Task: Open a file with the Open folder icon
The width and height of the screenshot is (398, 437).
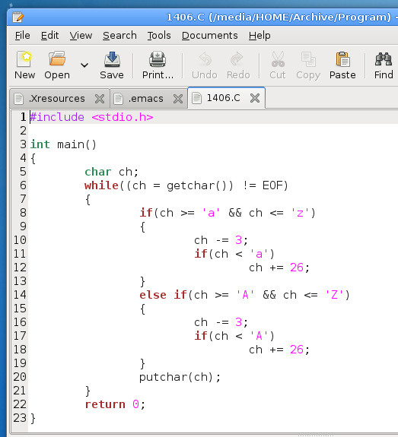Action: (x=57, y=59)
